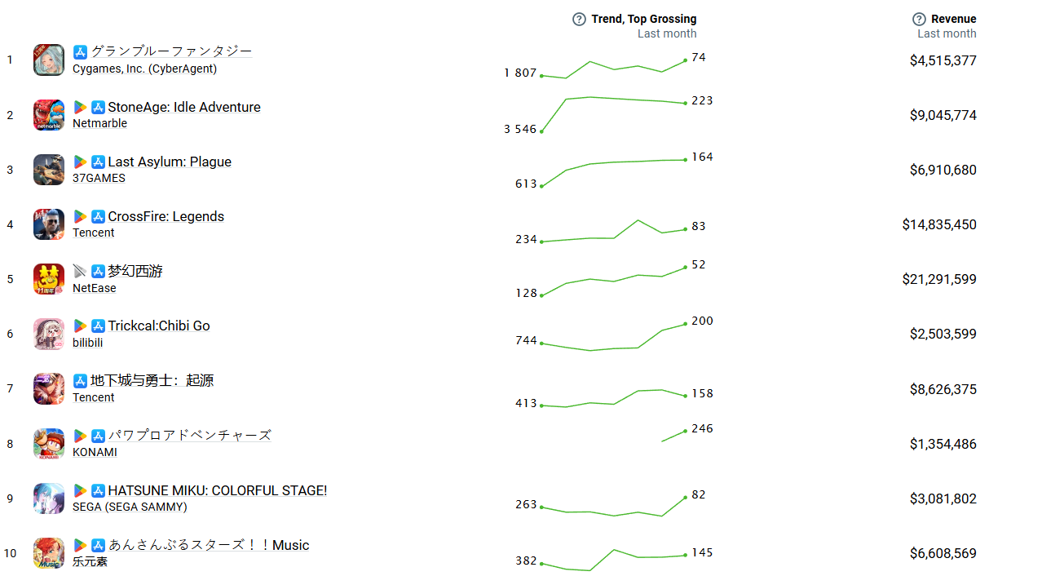Screen dimensions: 1064x576
Task: Open the Trickcal:Chibi Go title link
Action: pos(159,326)
